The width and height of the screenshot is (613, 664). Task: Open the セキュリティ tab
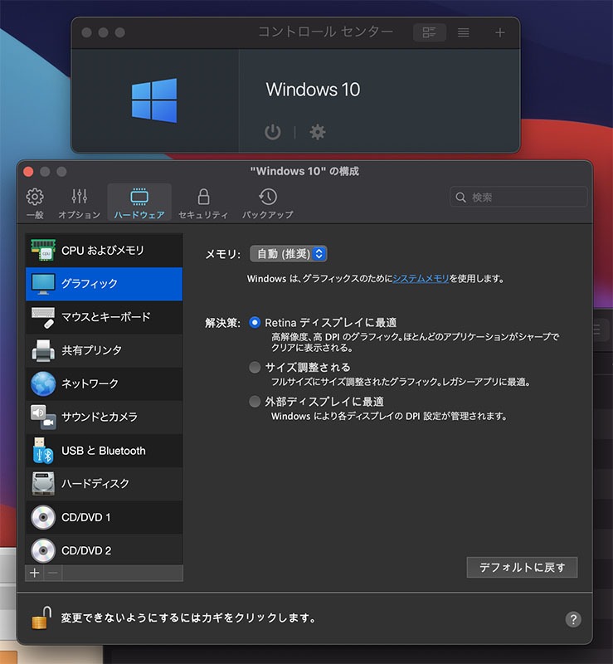[203, 203]
